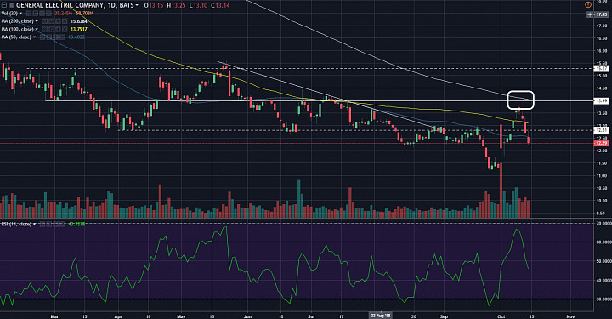This screenshot has width=612, height=319.
Task: Remove the MA (200, close) indicator
Action: coord(65,21)
